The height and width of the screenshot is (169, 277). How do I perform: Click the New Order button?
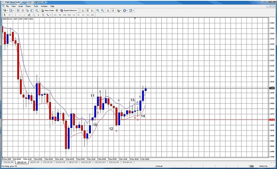[x=47, y=11]
